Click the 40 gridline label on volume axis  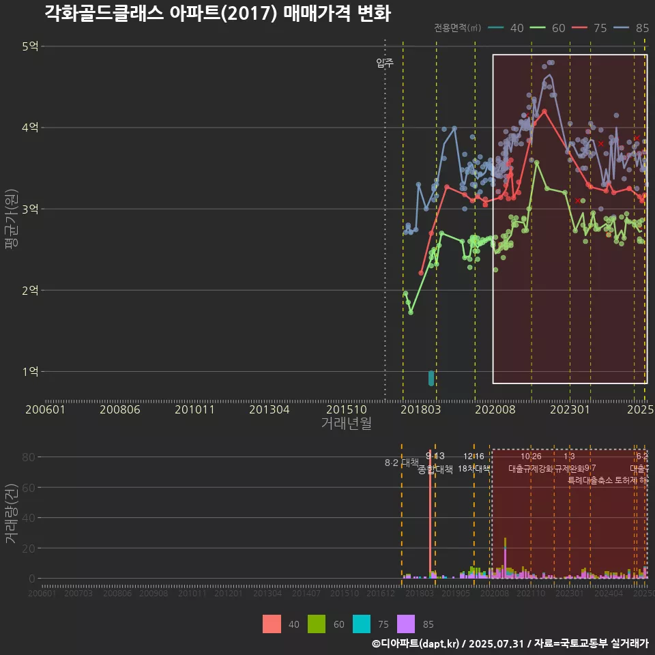pos(29,518)
